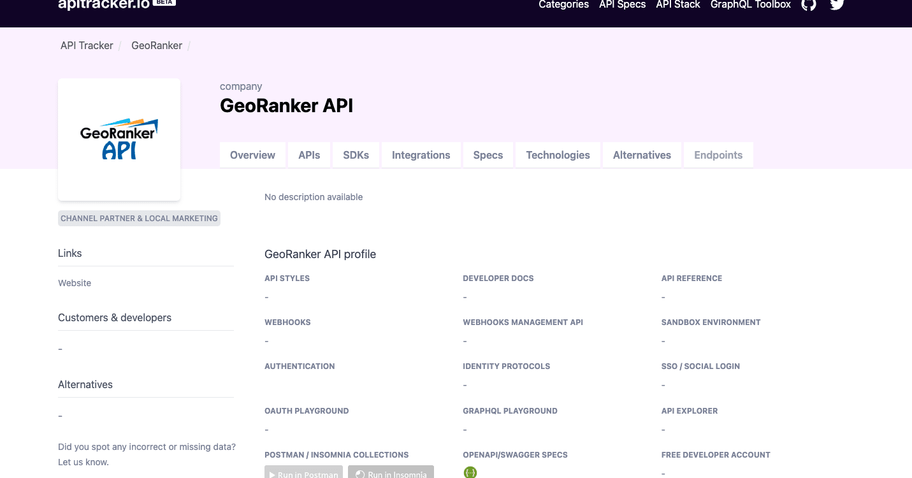This screenshot has height=478, width=912.
Task: Click the Run in Postman button
Action: coord(303,472)
